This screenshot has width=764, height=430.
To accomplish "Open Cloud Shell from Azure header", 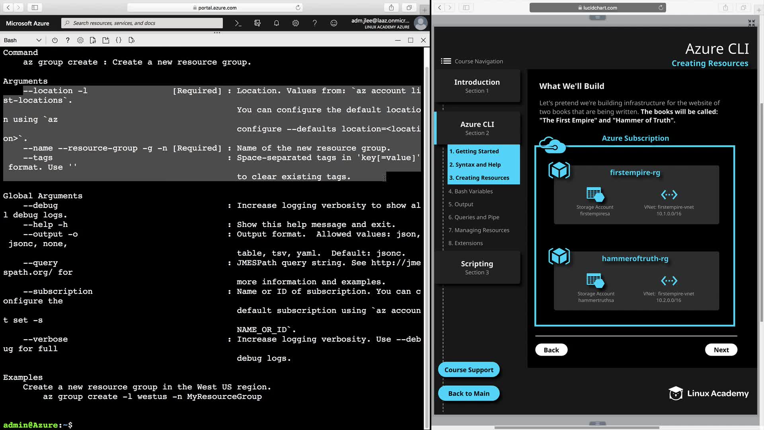I will click(238, 23).
